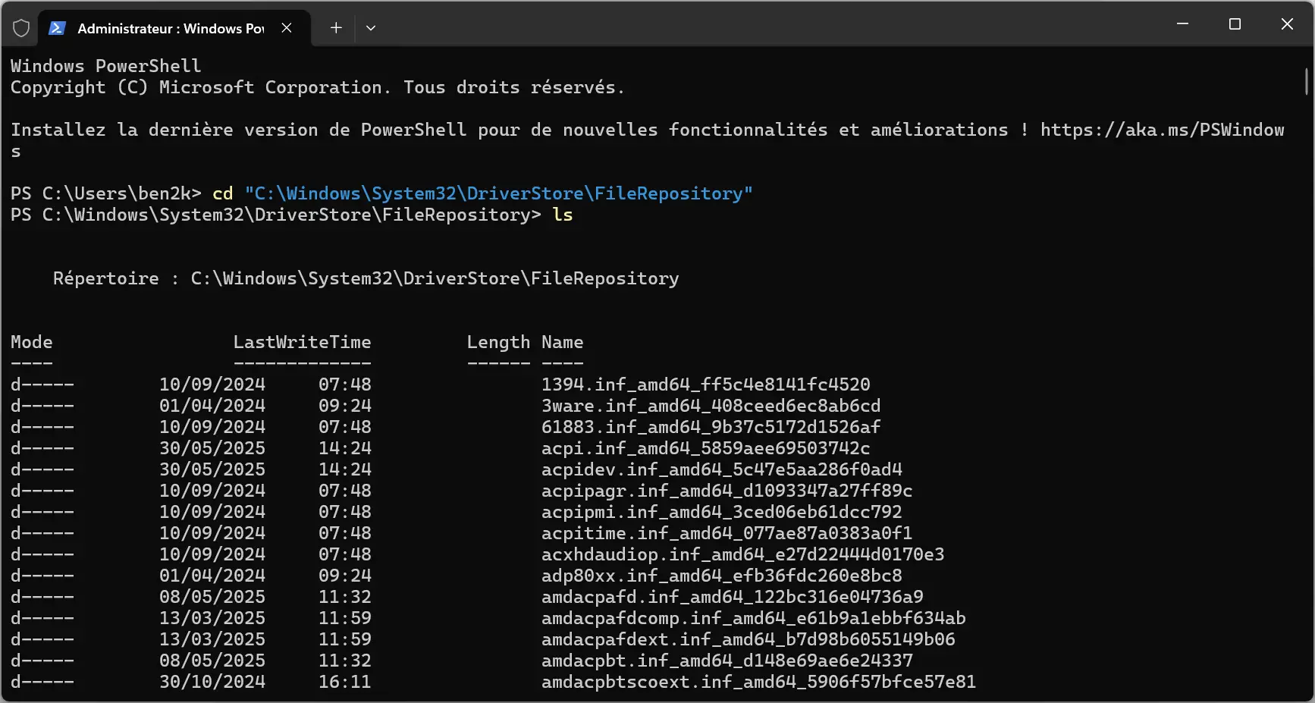Open a new tab with the plus button
1315x703 pixels.
(336, 28)
